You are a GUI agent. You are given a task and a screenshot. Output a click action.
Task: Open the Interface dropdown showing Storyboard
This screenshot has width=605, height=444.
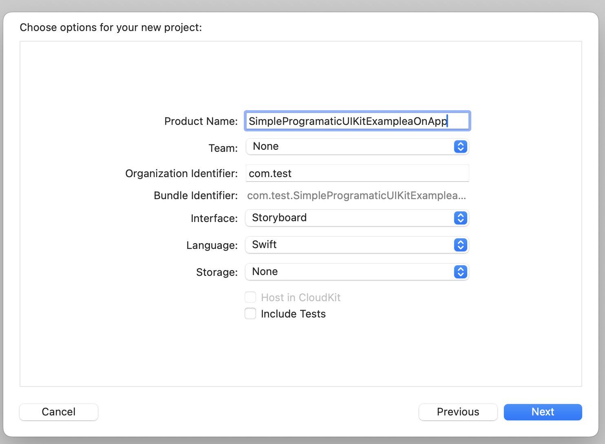(x=351, y=218)
